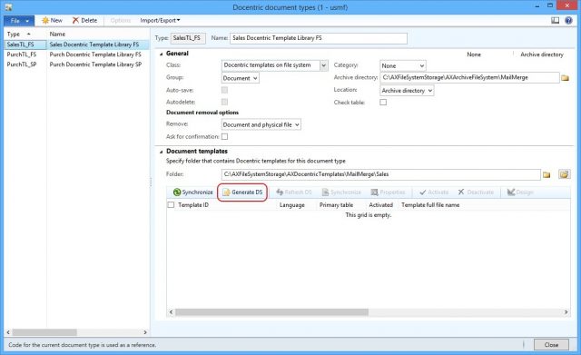
Task: Click the Close button
Action: click(x=551, y=345)
